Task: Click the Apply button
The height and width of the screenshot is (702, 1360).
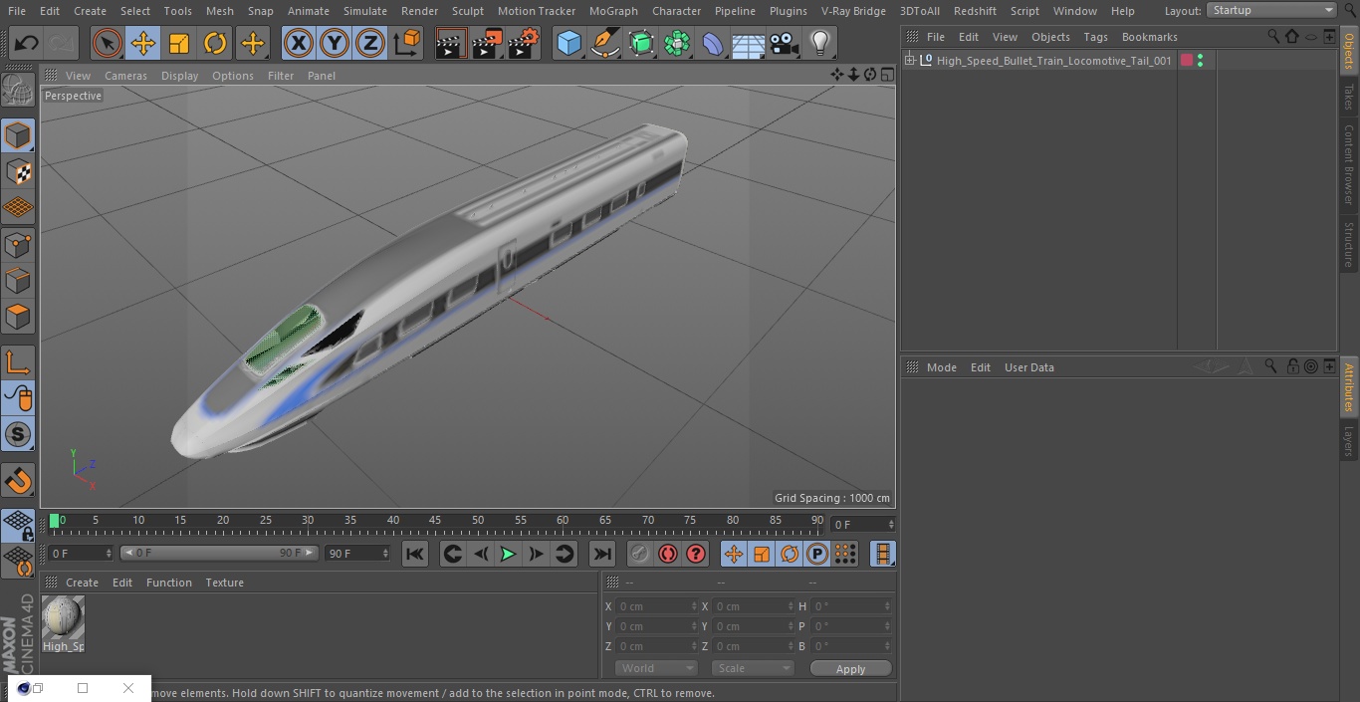Action: click(850, 669)
